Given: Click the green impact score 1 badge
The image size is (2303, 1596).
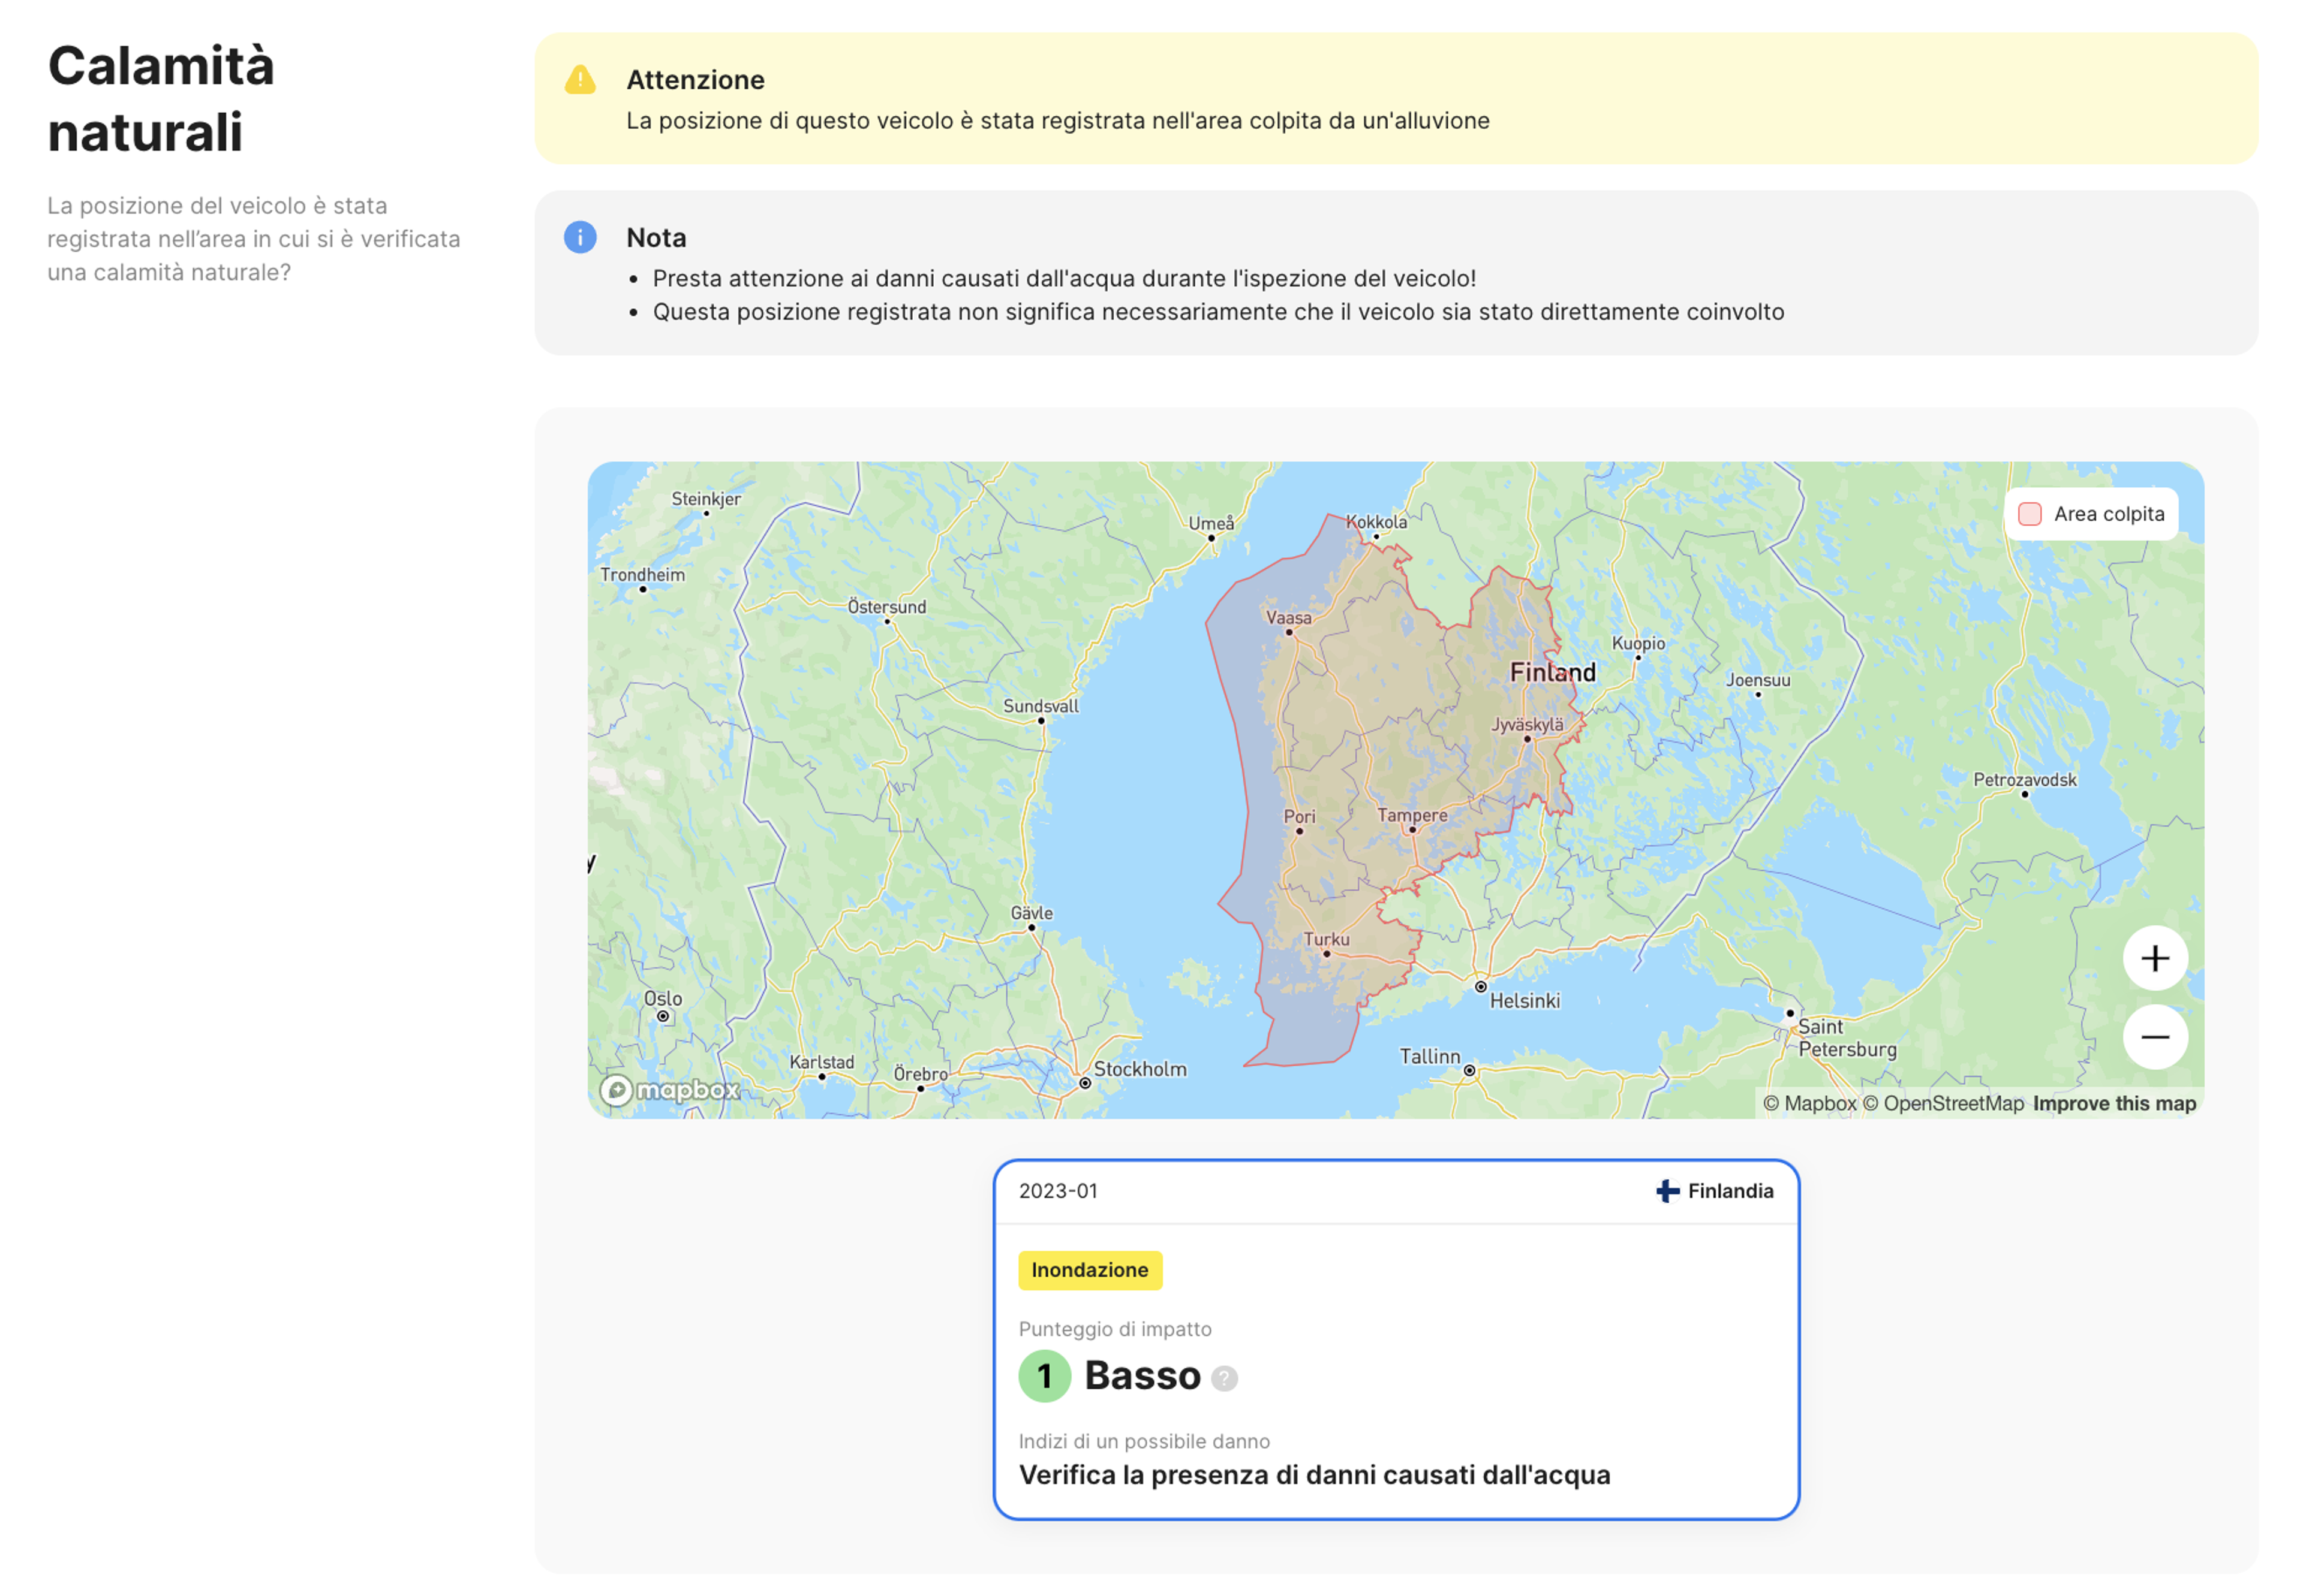Looking at the screenshot, I should click(1045, 1376).
